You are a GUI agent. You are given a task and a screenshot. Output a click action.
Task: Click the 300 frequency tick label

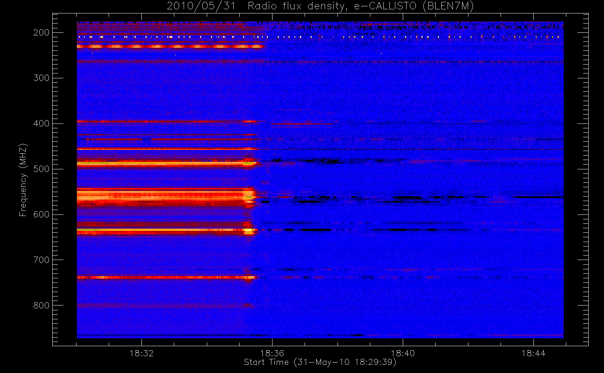click(41, 78)
